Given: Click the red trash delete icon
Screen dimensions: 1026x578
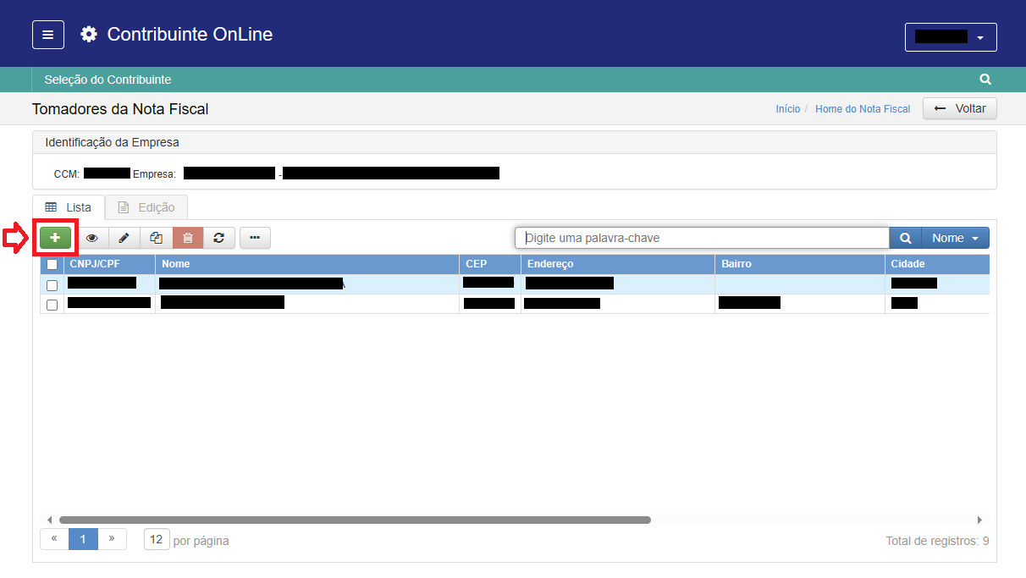Looking at the screenshot, I should point(188,239).
